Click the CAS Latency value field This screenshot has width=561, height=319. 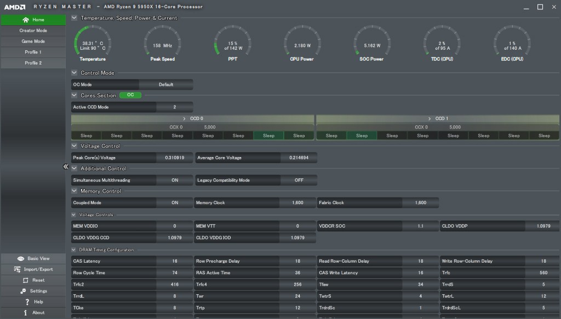[x=174, y=262]
